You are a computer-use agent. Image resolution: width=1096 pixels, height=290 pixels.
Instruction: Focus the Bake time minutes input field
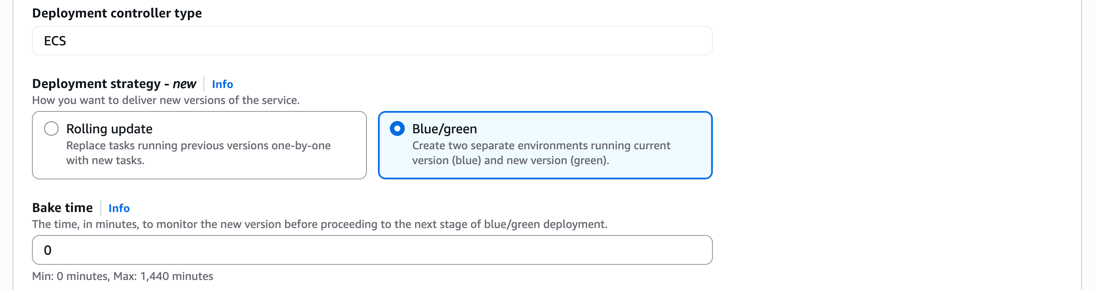coord(372,250)
